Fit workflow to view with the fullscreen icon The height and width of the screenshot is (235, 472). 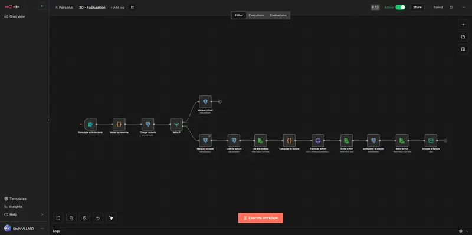point(58,218)
